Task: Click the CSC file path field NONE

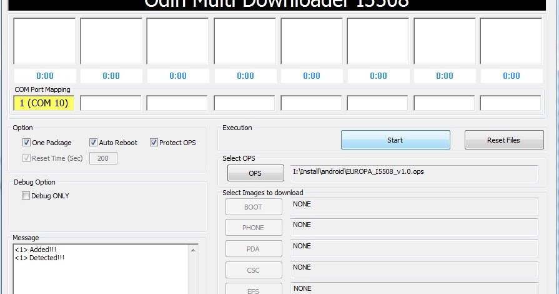Action: (x=414, y=270)
